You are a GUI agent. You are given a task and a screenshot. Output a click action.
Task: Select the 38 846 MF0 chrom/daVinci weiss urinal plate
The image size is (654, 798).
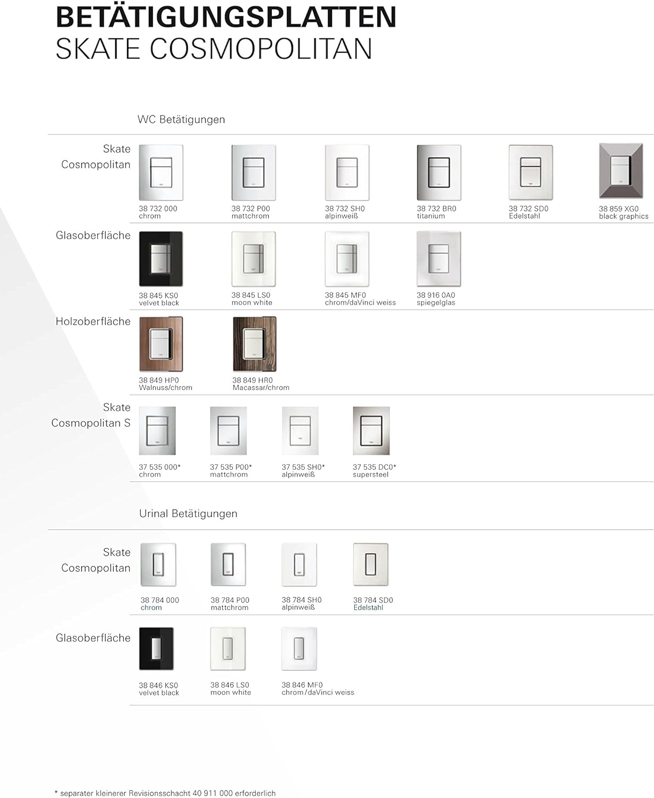click(x=299, y=649)
